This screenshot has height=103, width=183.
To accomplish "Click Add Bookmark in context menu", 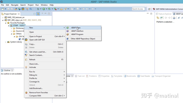I will [45, 88].
